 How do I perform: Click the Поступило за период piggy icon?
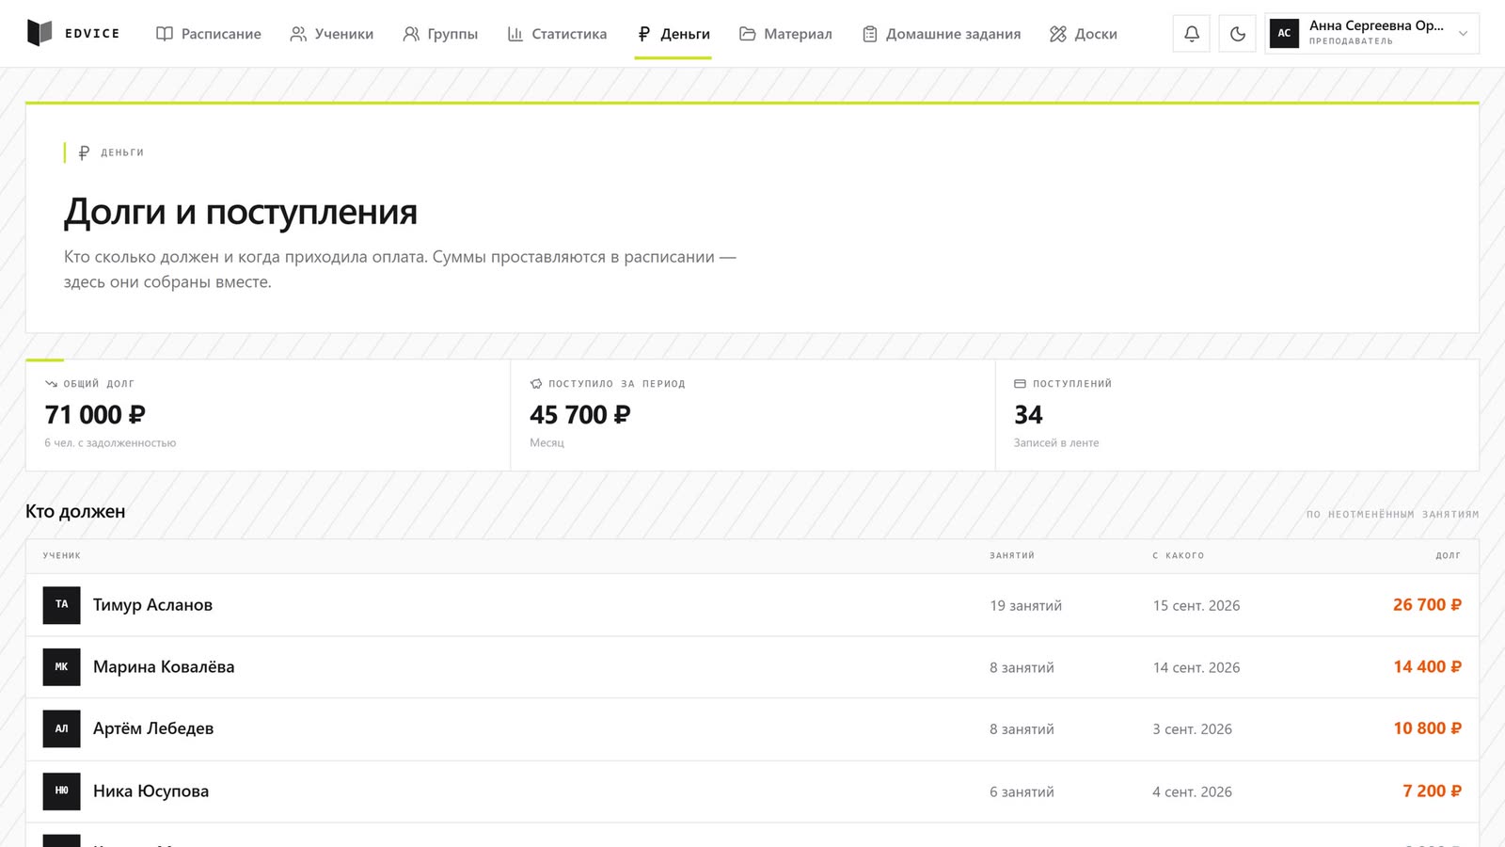536,384
